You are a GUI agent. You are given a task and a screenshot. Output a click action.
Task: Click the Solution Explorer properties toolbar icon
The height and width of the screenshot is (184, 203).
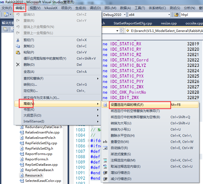click(5, 29)
